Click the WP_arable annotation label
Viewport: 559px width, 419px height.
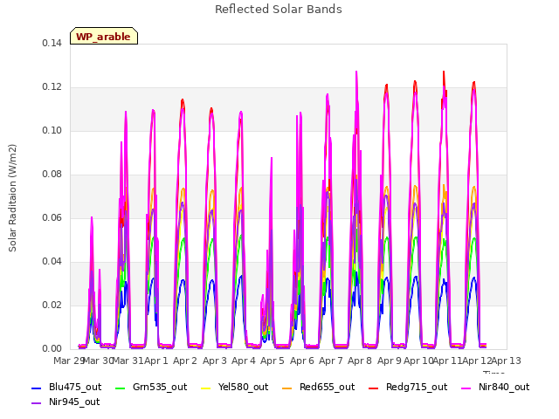103,37
